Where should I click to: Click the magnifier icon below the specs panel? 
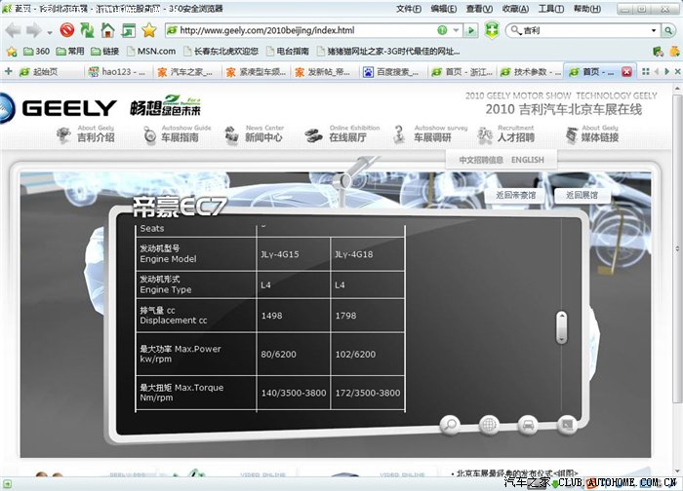click(x=451, y=424)
